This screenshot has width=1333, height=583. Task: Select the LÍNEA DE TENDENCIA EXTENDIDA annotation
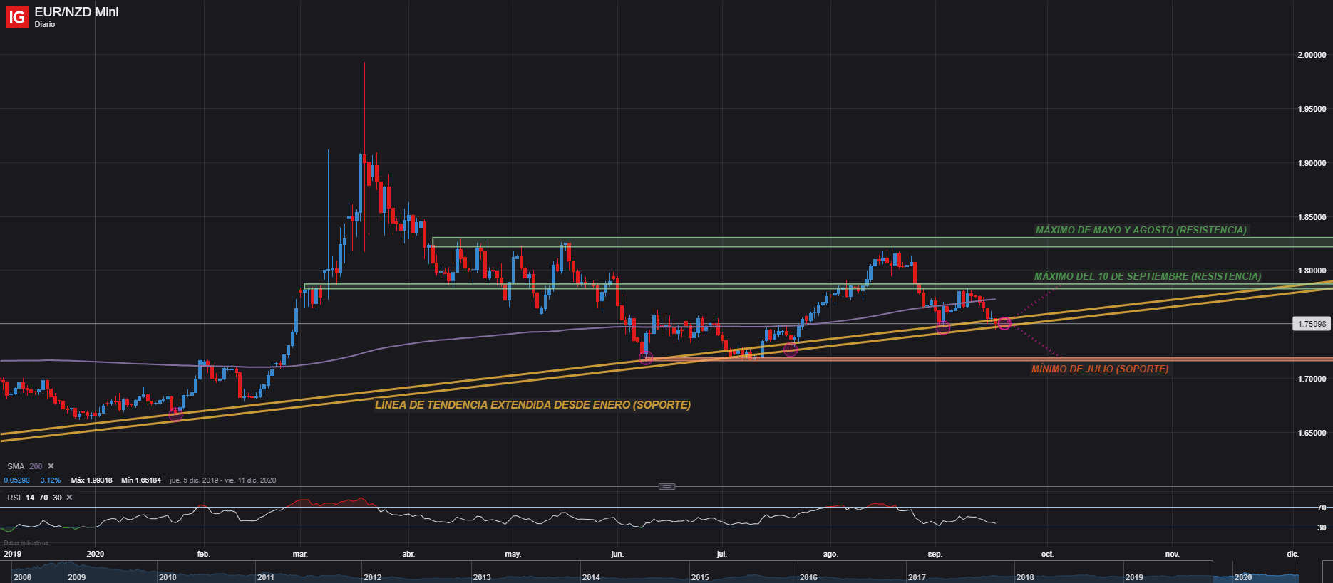[x=532, y=405]
